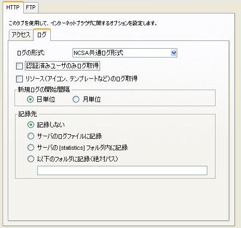
Task: Choose 以下のフォルダに記録(絶対パス) option
Action: [31, 159]
